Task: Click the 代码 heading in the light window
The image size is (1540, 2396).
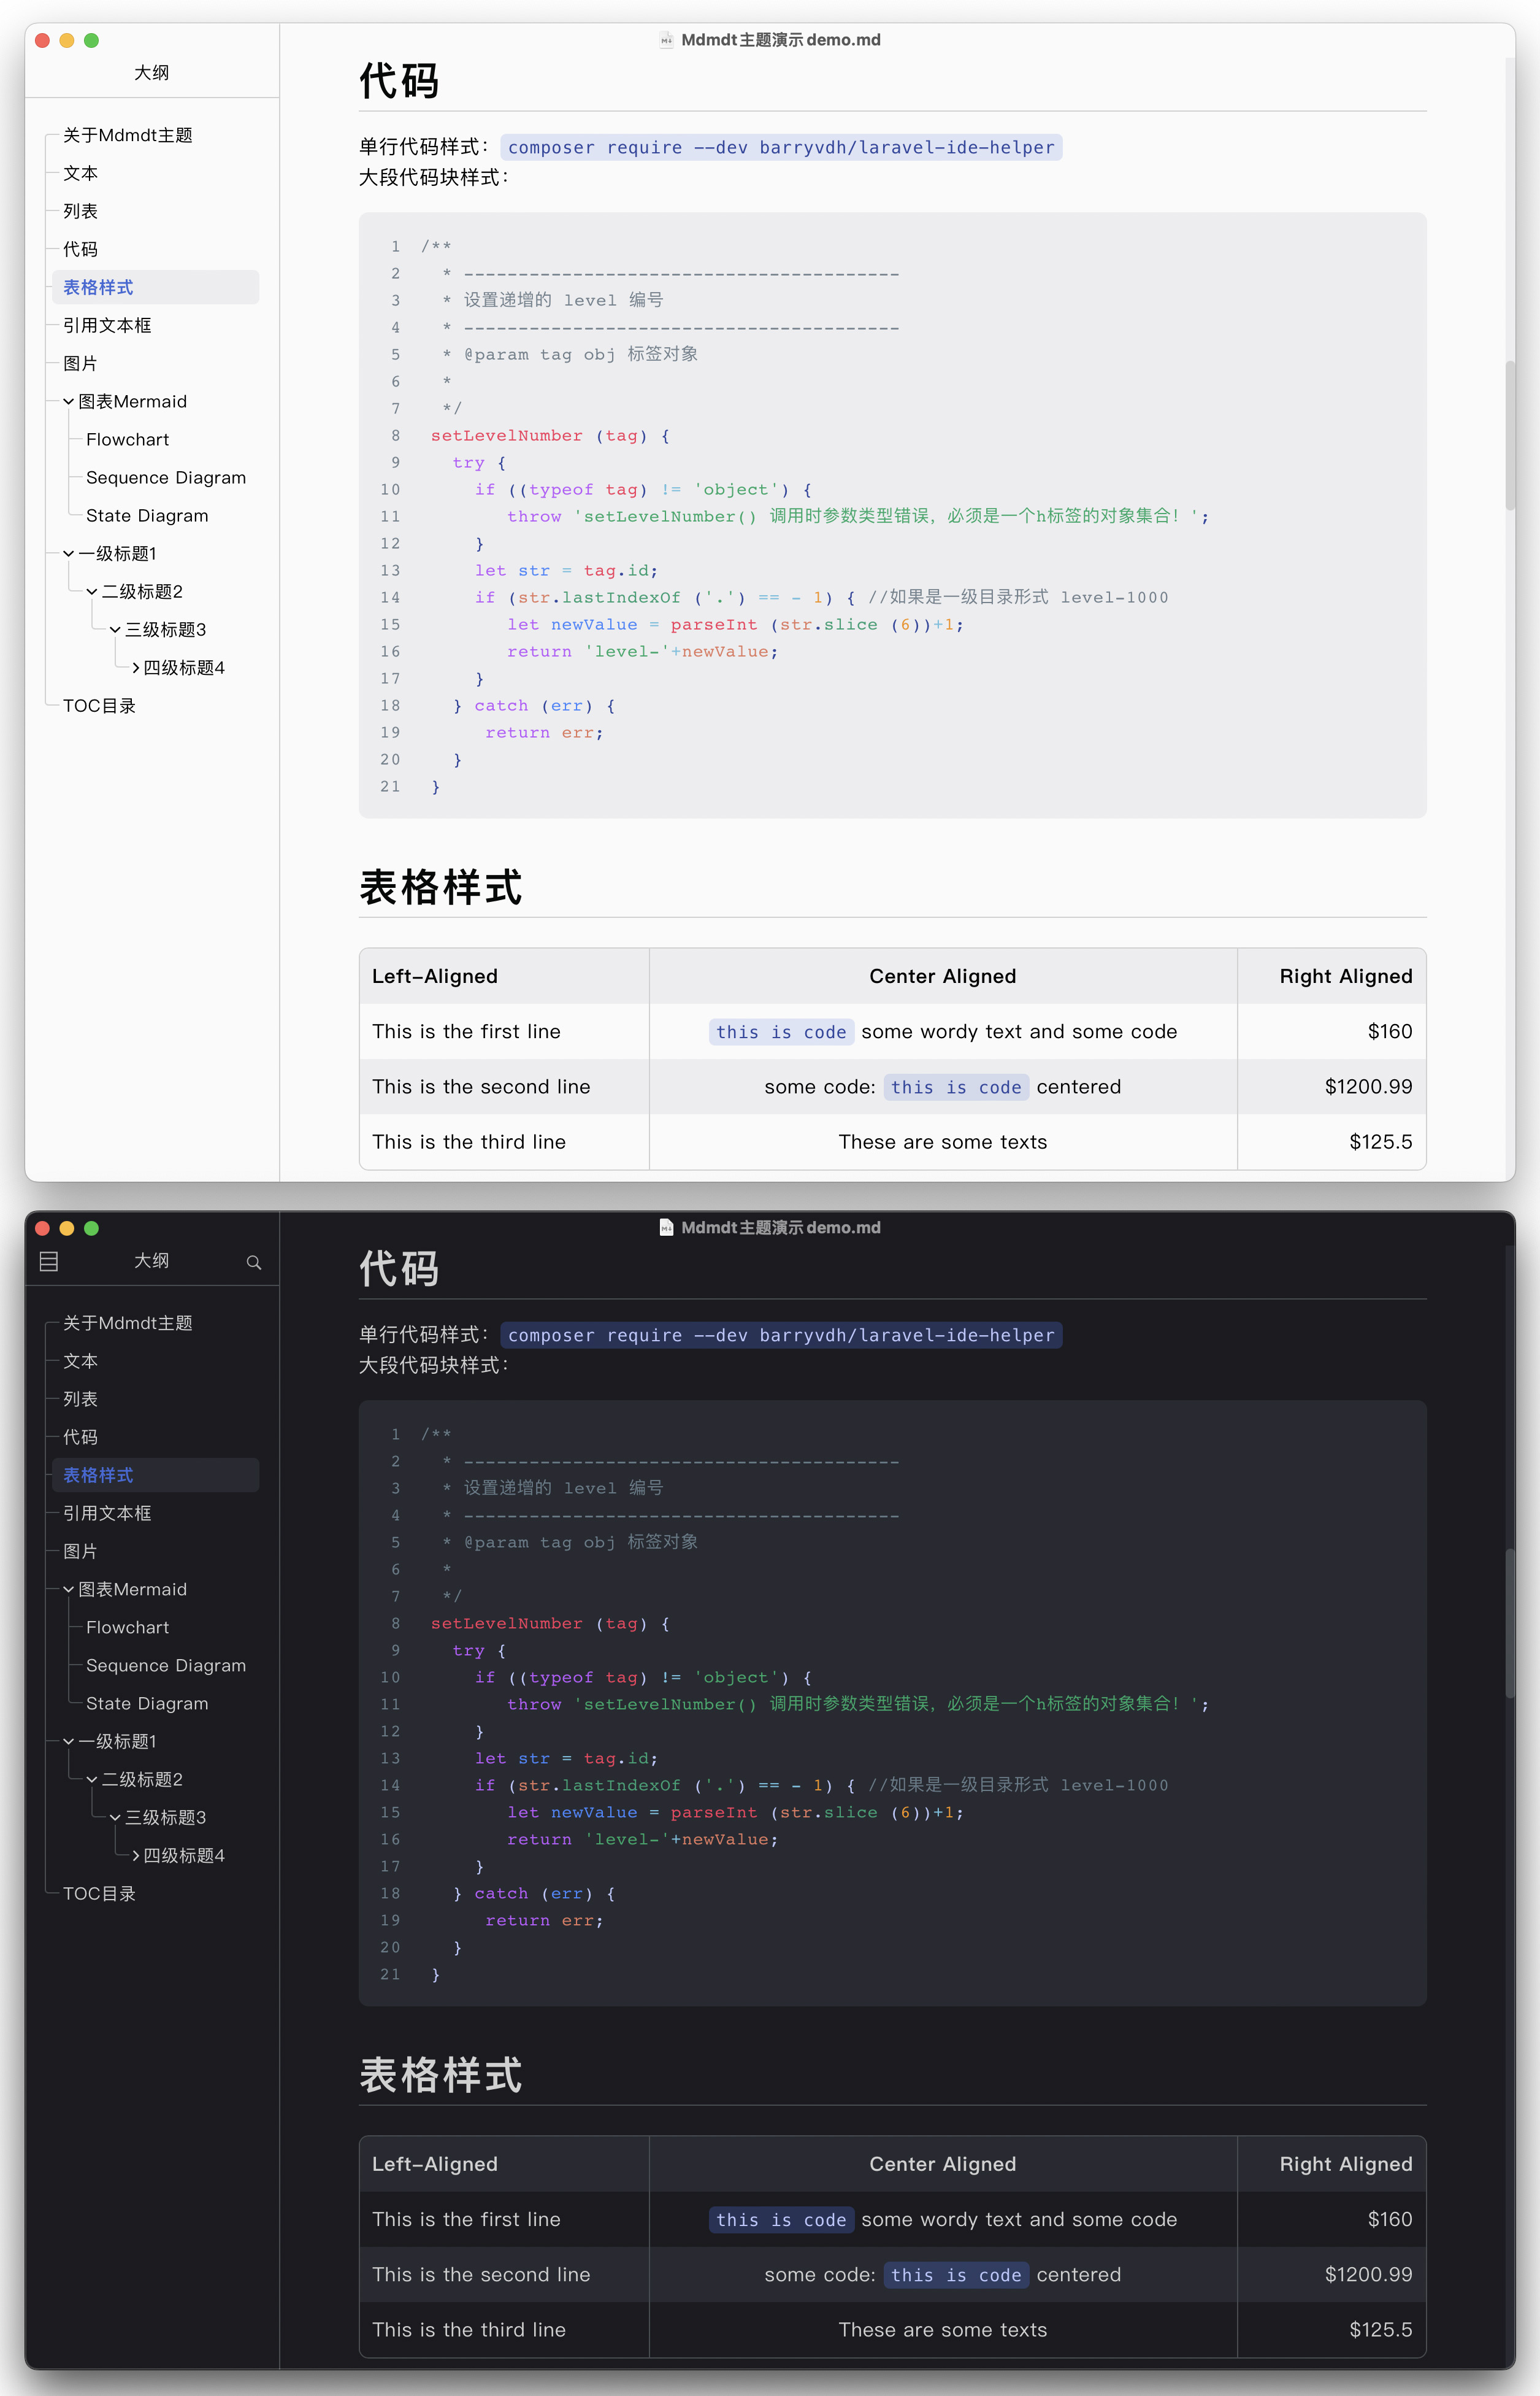Action: coord(399,81)
